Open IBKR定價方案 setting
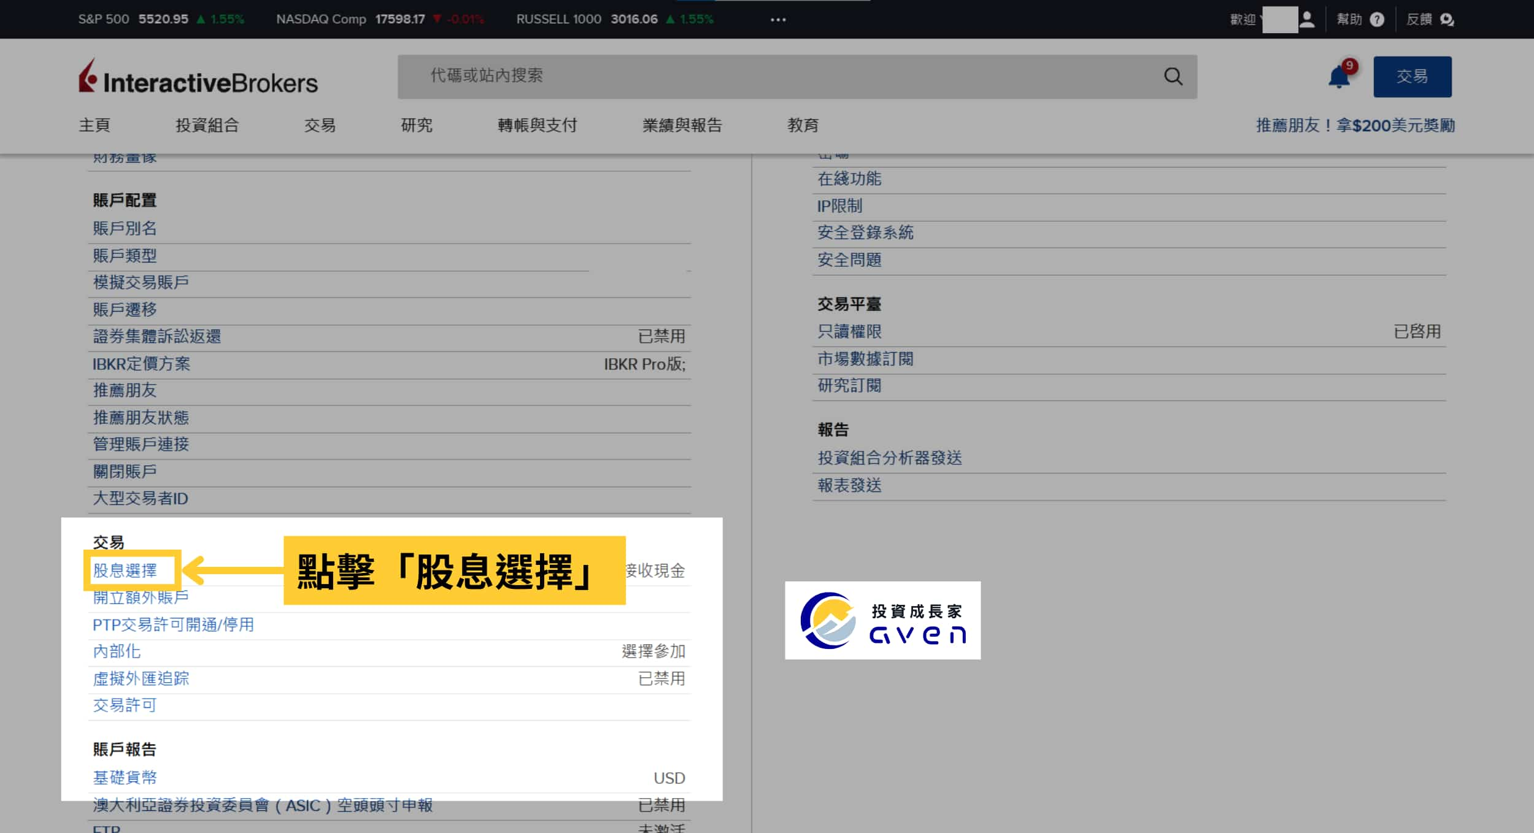The image size is (1534, 833). (141, 364)
